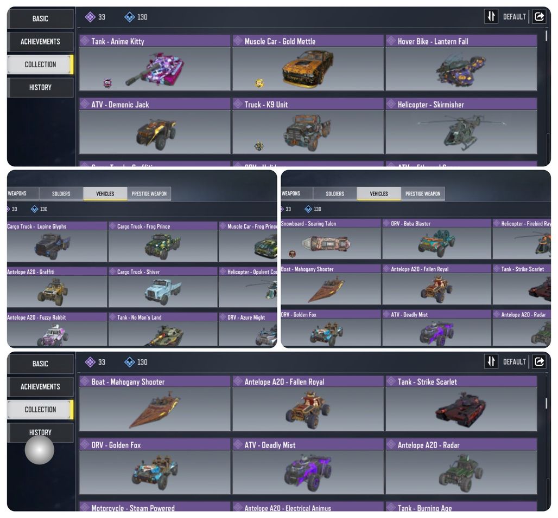
Task: Click the DEFAULT sort label in bottom panel
Action: [x=514, y=361]
